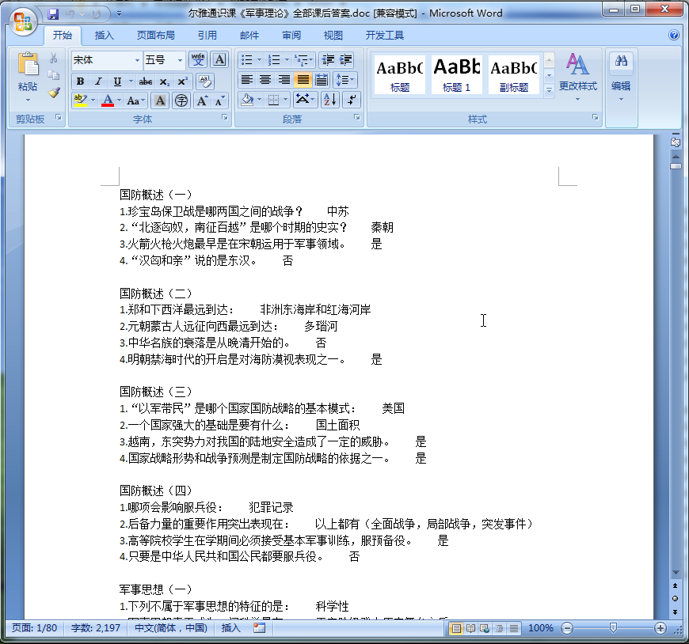Open the 编辑 group button
The image size is (689, 644).
621,77
